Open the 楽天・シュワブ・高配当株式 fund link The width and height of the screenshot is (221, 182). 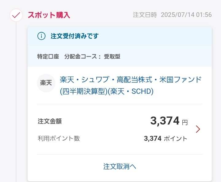click(x=131, y=85)
